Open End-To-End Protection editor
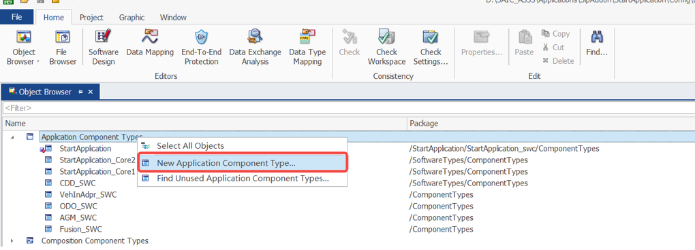Screen dimensions: 695x250 click(x=201, y=48)
